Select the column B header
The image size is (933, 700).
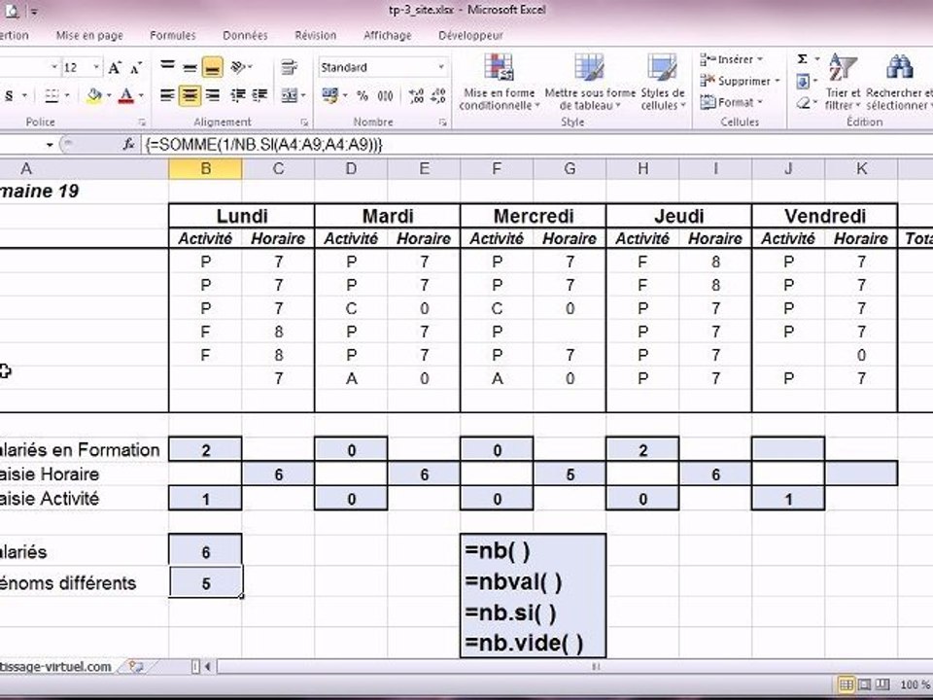pos(205,169)
